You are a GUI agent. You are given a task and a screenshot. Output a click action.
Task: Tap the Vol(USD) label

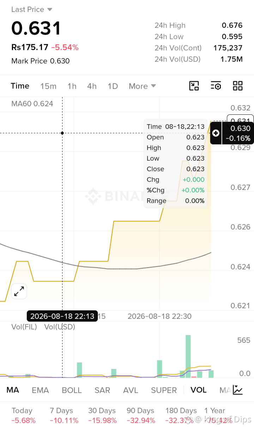[x=60, y=327]
